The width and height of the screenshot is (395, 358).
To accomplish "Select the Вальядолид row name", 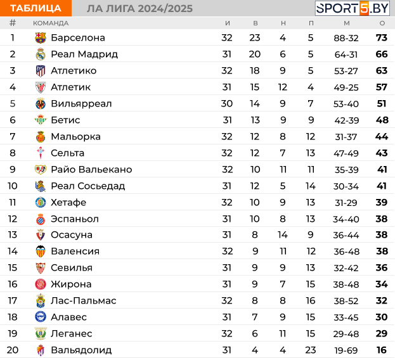I will tap(81, 350).
